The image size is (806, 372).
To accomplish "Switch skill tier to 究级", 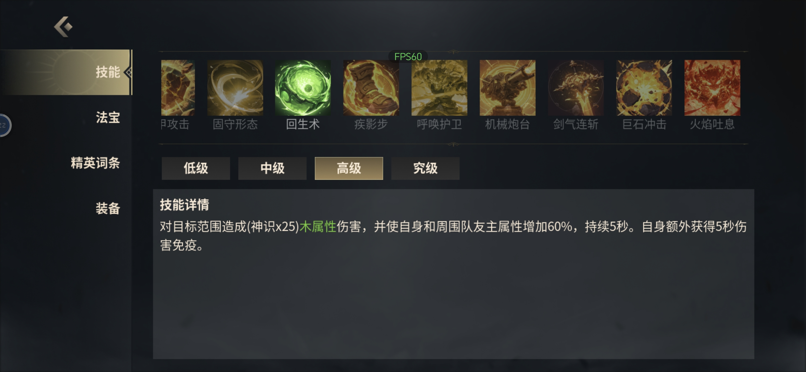I will point(425,168).
